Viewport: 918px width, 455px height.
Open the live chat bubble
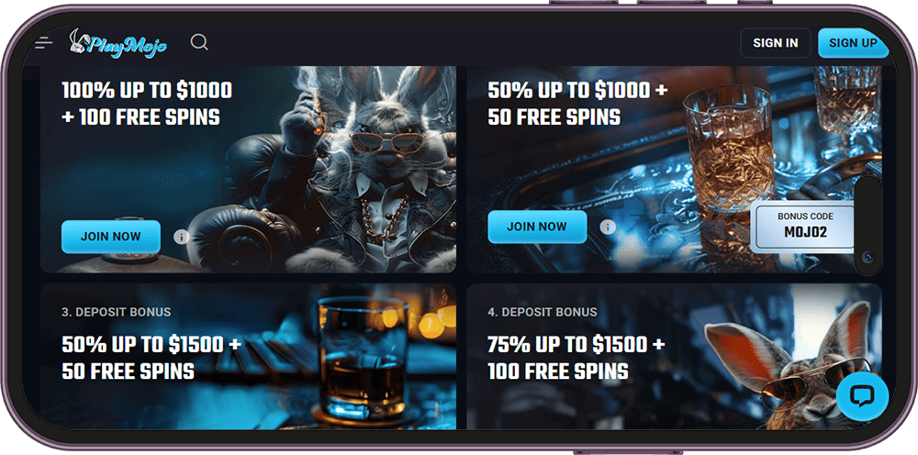click(862, 396)
